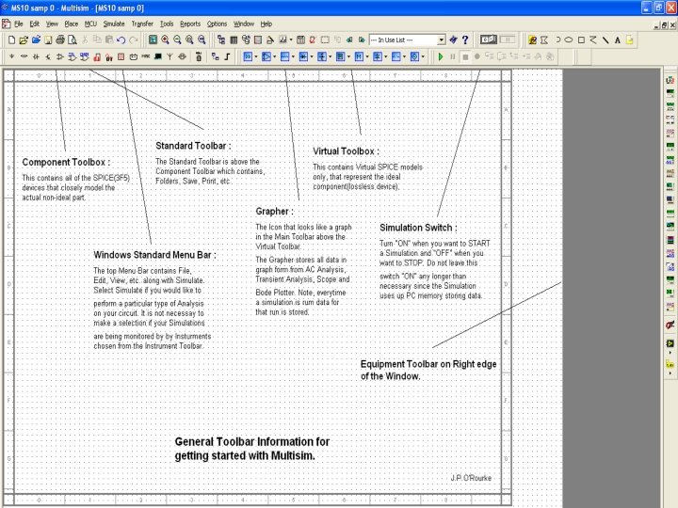Place a TTL logic component

(x=73, y=56)
